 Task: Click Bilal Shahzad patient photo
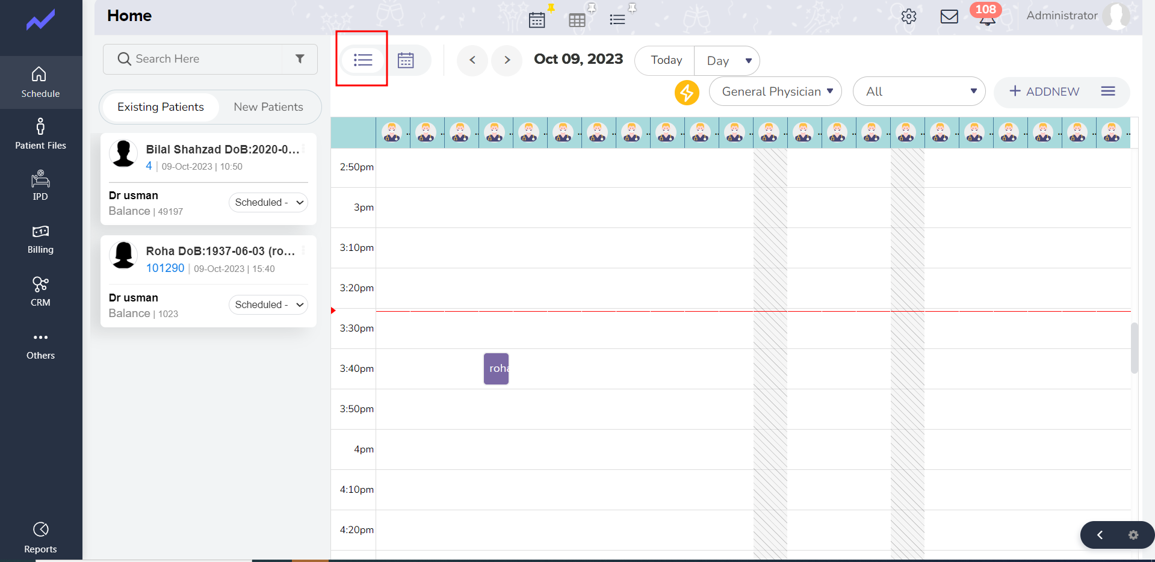click(123, 153)
